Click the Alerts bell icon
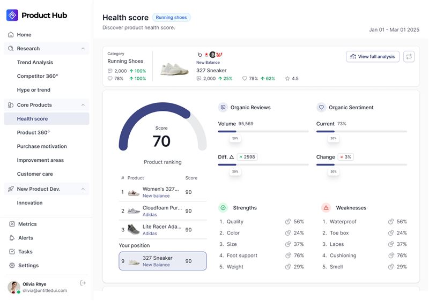 coord(12,238)
